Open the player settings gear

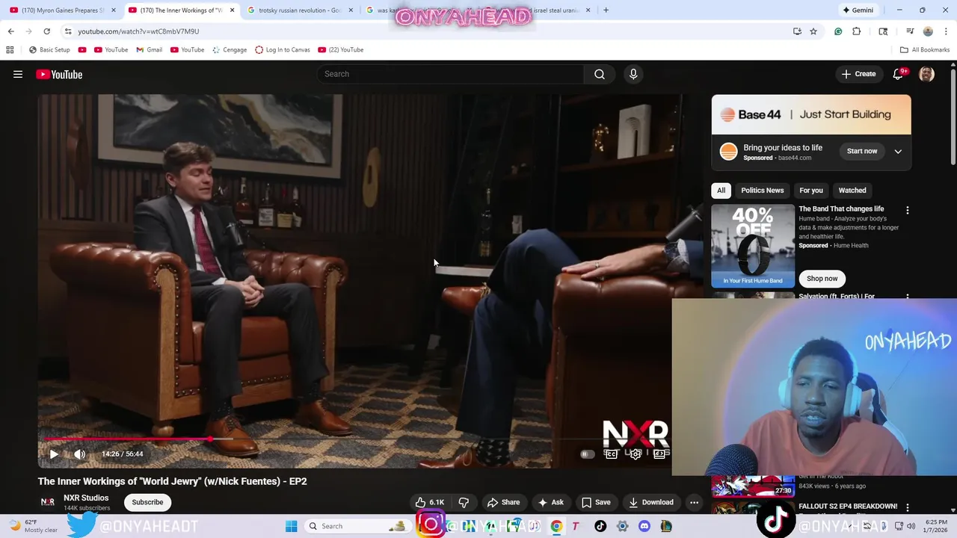pyautogui.click(x=636, y=454)
